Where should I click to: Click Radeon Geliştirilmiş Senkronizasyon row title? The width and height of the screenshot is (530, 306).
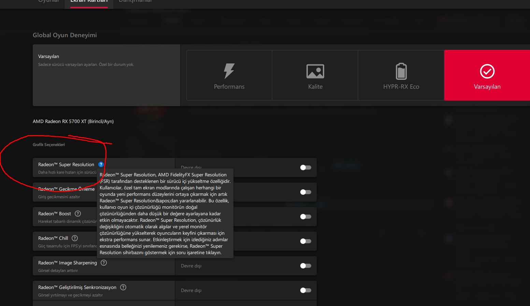(77, 287)
